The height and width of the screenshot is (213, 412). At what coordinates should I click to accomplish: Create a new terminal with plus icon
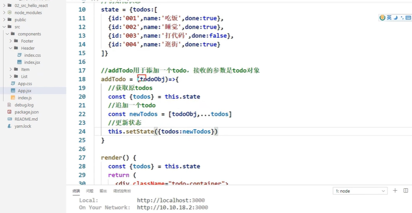[x=395, y=191]
